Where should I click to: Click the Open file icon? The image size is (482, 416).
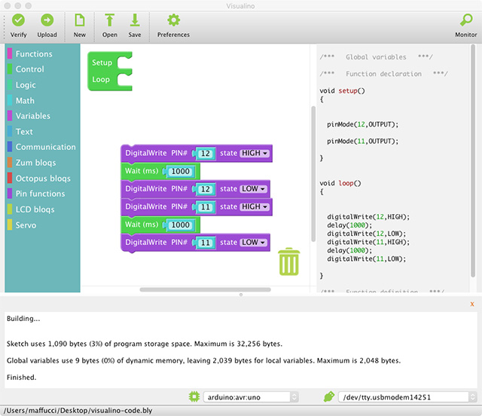coord(110,21)
